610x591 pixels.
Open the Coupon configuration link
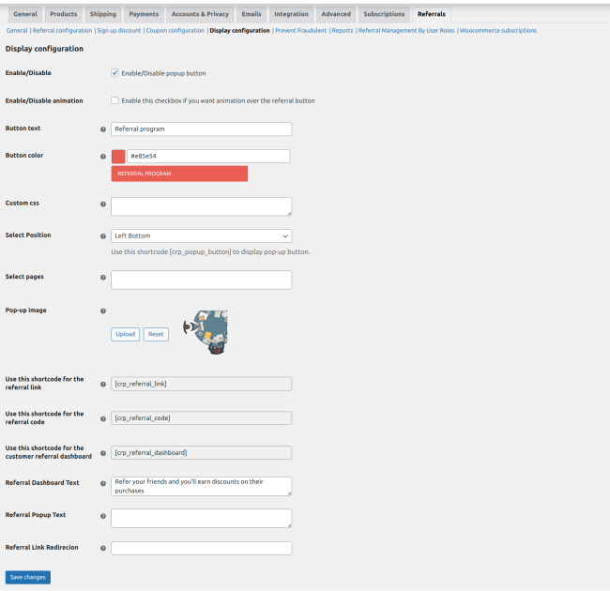pos(175,31)
